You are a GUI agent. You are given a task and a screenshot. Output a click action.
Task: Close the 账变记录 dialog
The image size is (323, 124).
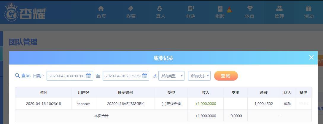coord(311,57)
